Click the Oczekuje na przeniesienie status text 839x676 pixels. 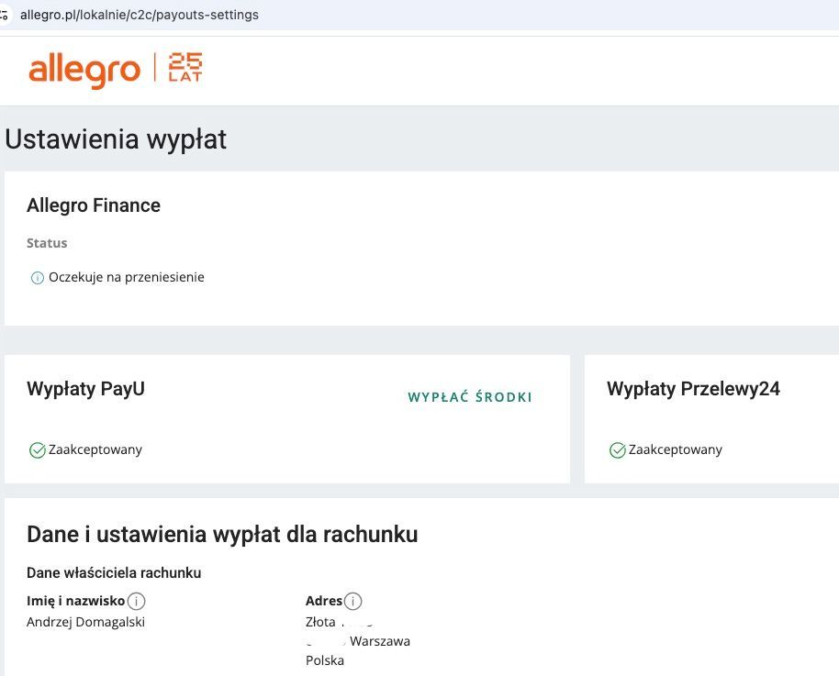point(127,277)
